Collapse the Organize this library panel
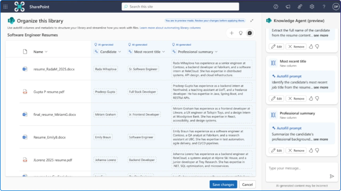Image resolution: width=341 pixels, height=191 pixels. click(251, 20)
